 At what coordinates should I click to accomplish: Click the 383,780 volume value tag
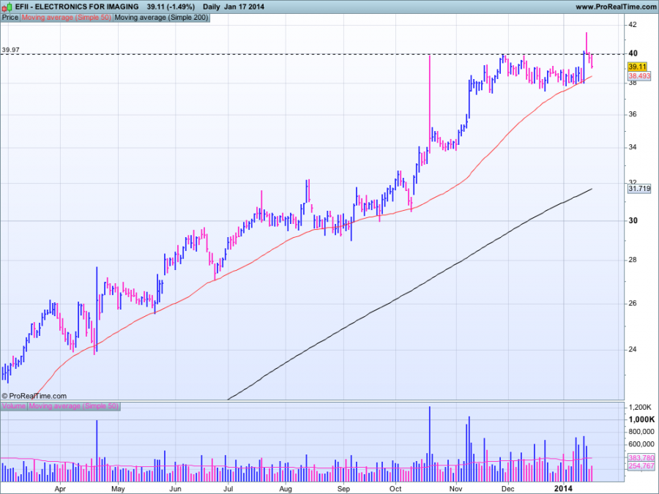(x=641, y=458)
